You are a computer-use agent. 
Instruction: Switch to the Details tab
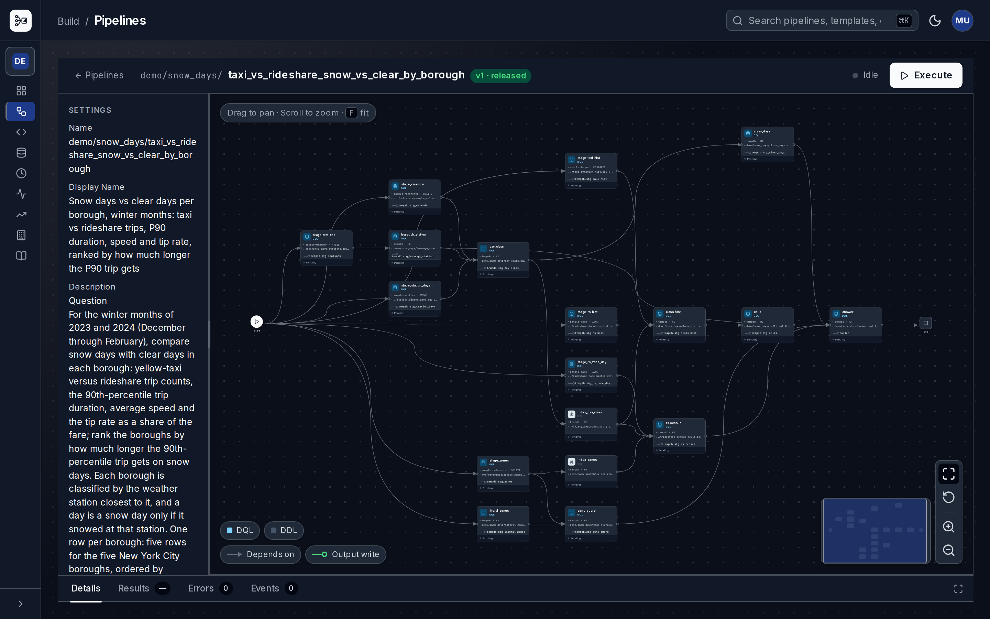tap(86, 588)
